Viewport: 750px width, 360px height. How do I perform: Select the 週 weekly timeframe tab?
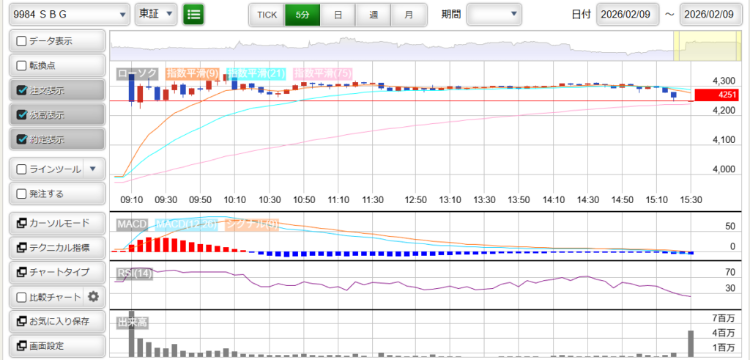coord(374,14)
